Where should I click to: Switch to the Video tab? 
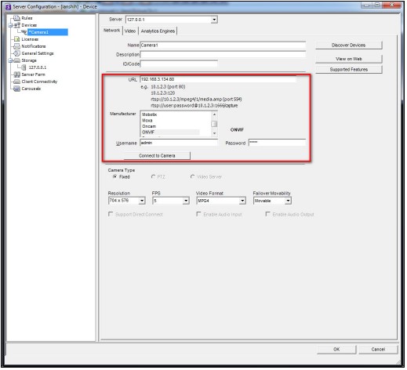click(x=130, y=31)
